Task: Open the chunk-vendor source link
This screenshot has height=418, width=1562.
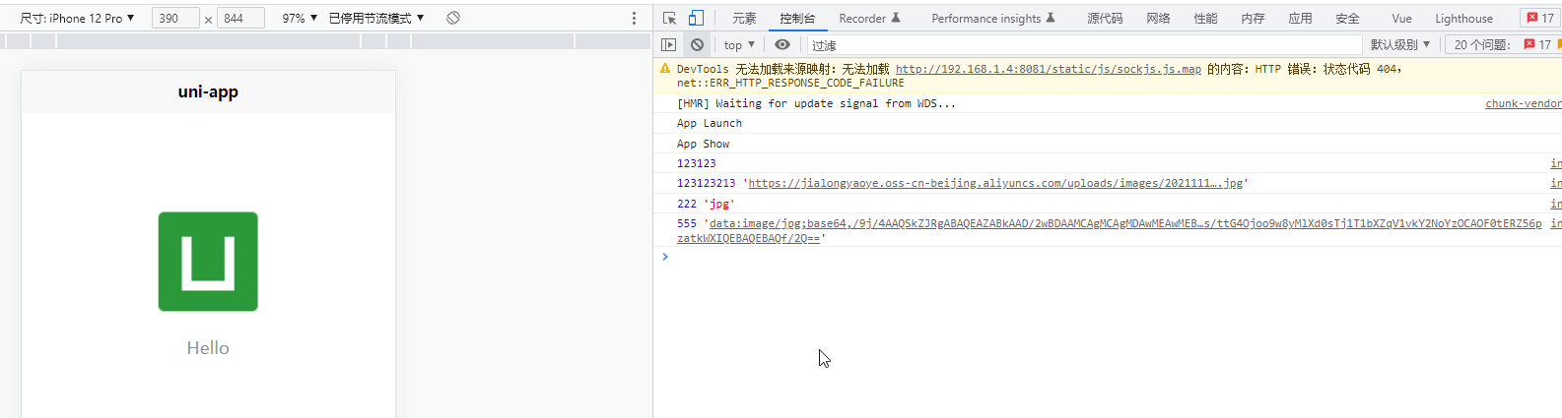Action: [1524, 103]
